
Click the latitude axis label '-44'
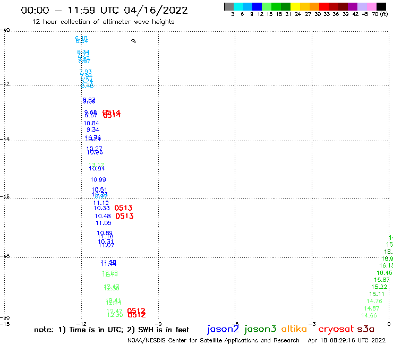pyautogui.click(x=5, y=139)
